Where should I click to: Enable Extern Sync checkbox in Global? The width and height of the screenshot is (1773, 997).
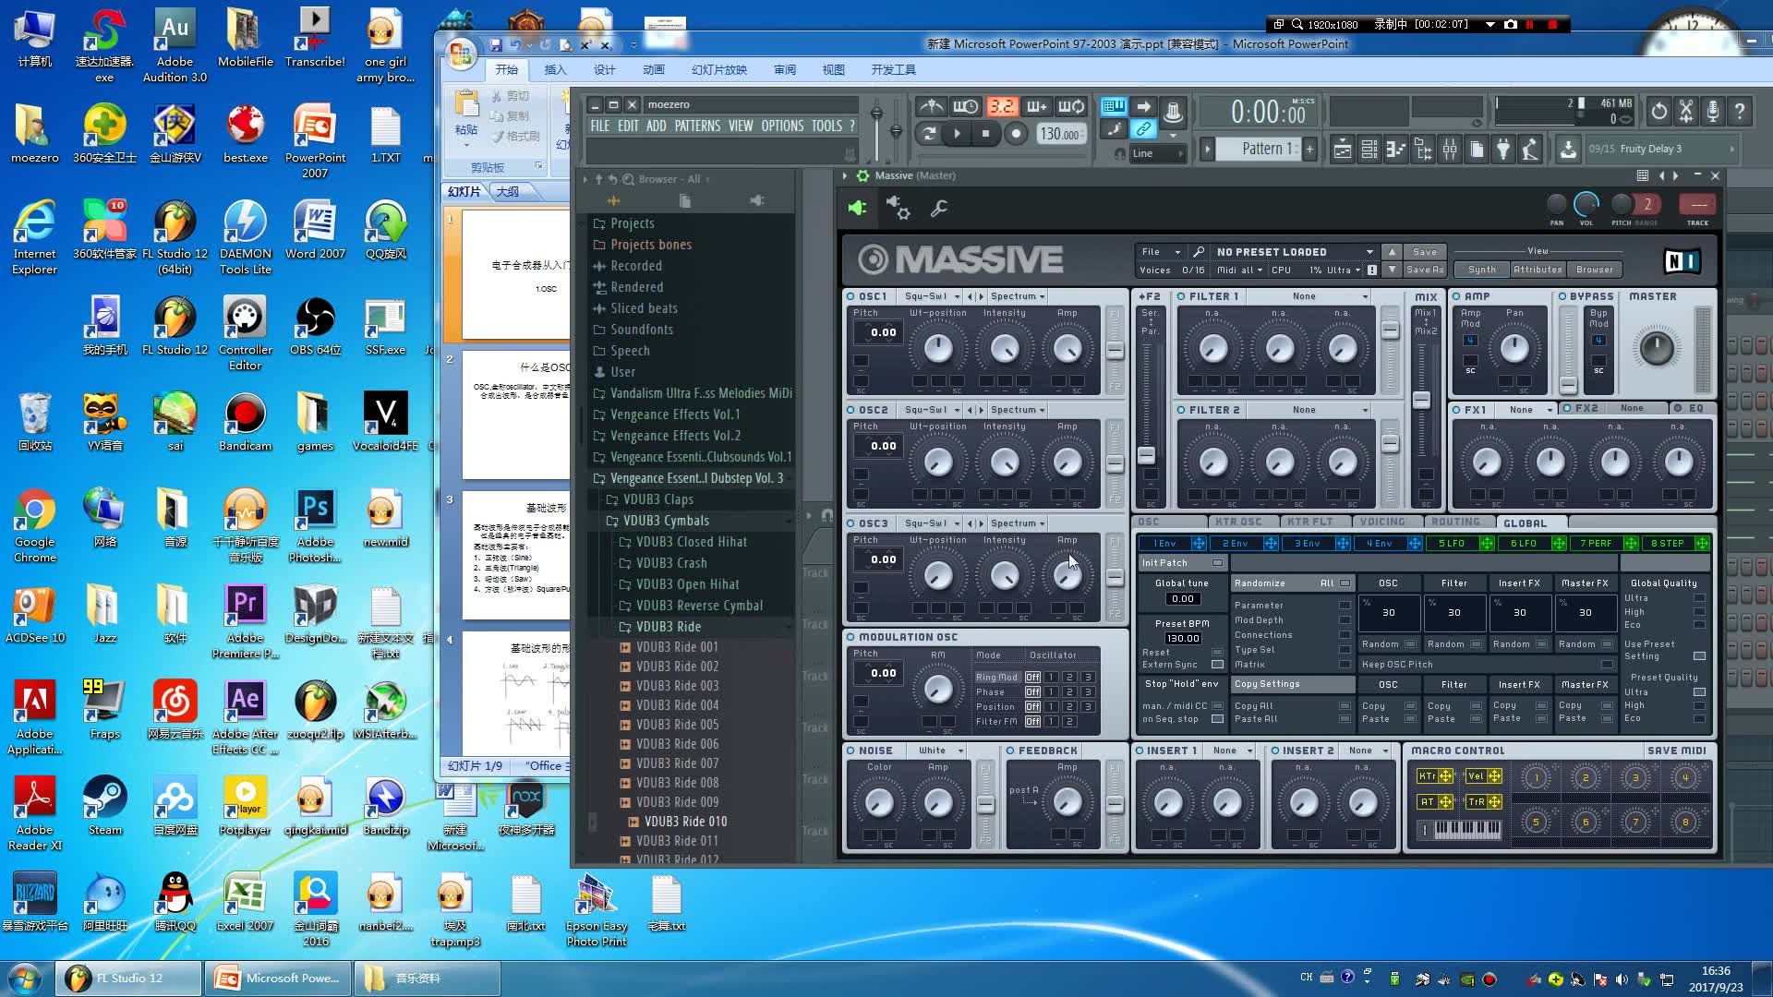[1217, 665]
